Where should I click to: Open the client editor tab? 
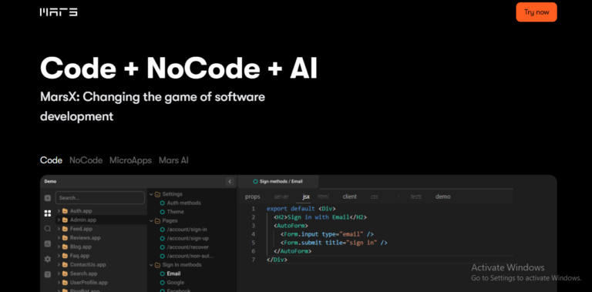[x=350, y=196]
